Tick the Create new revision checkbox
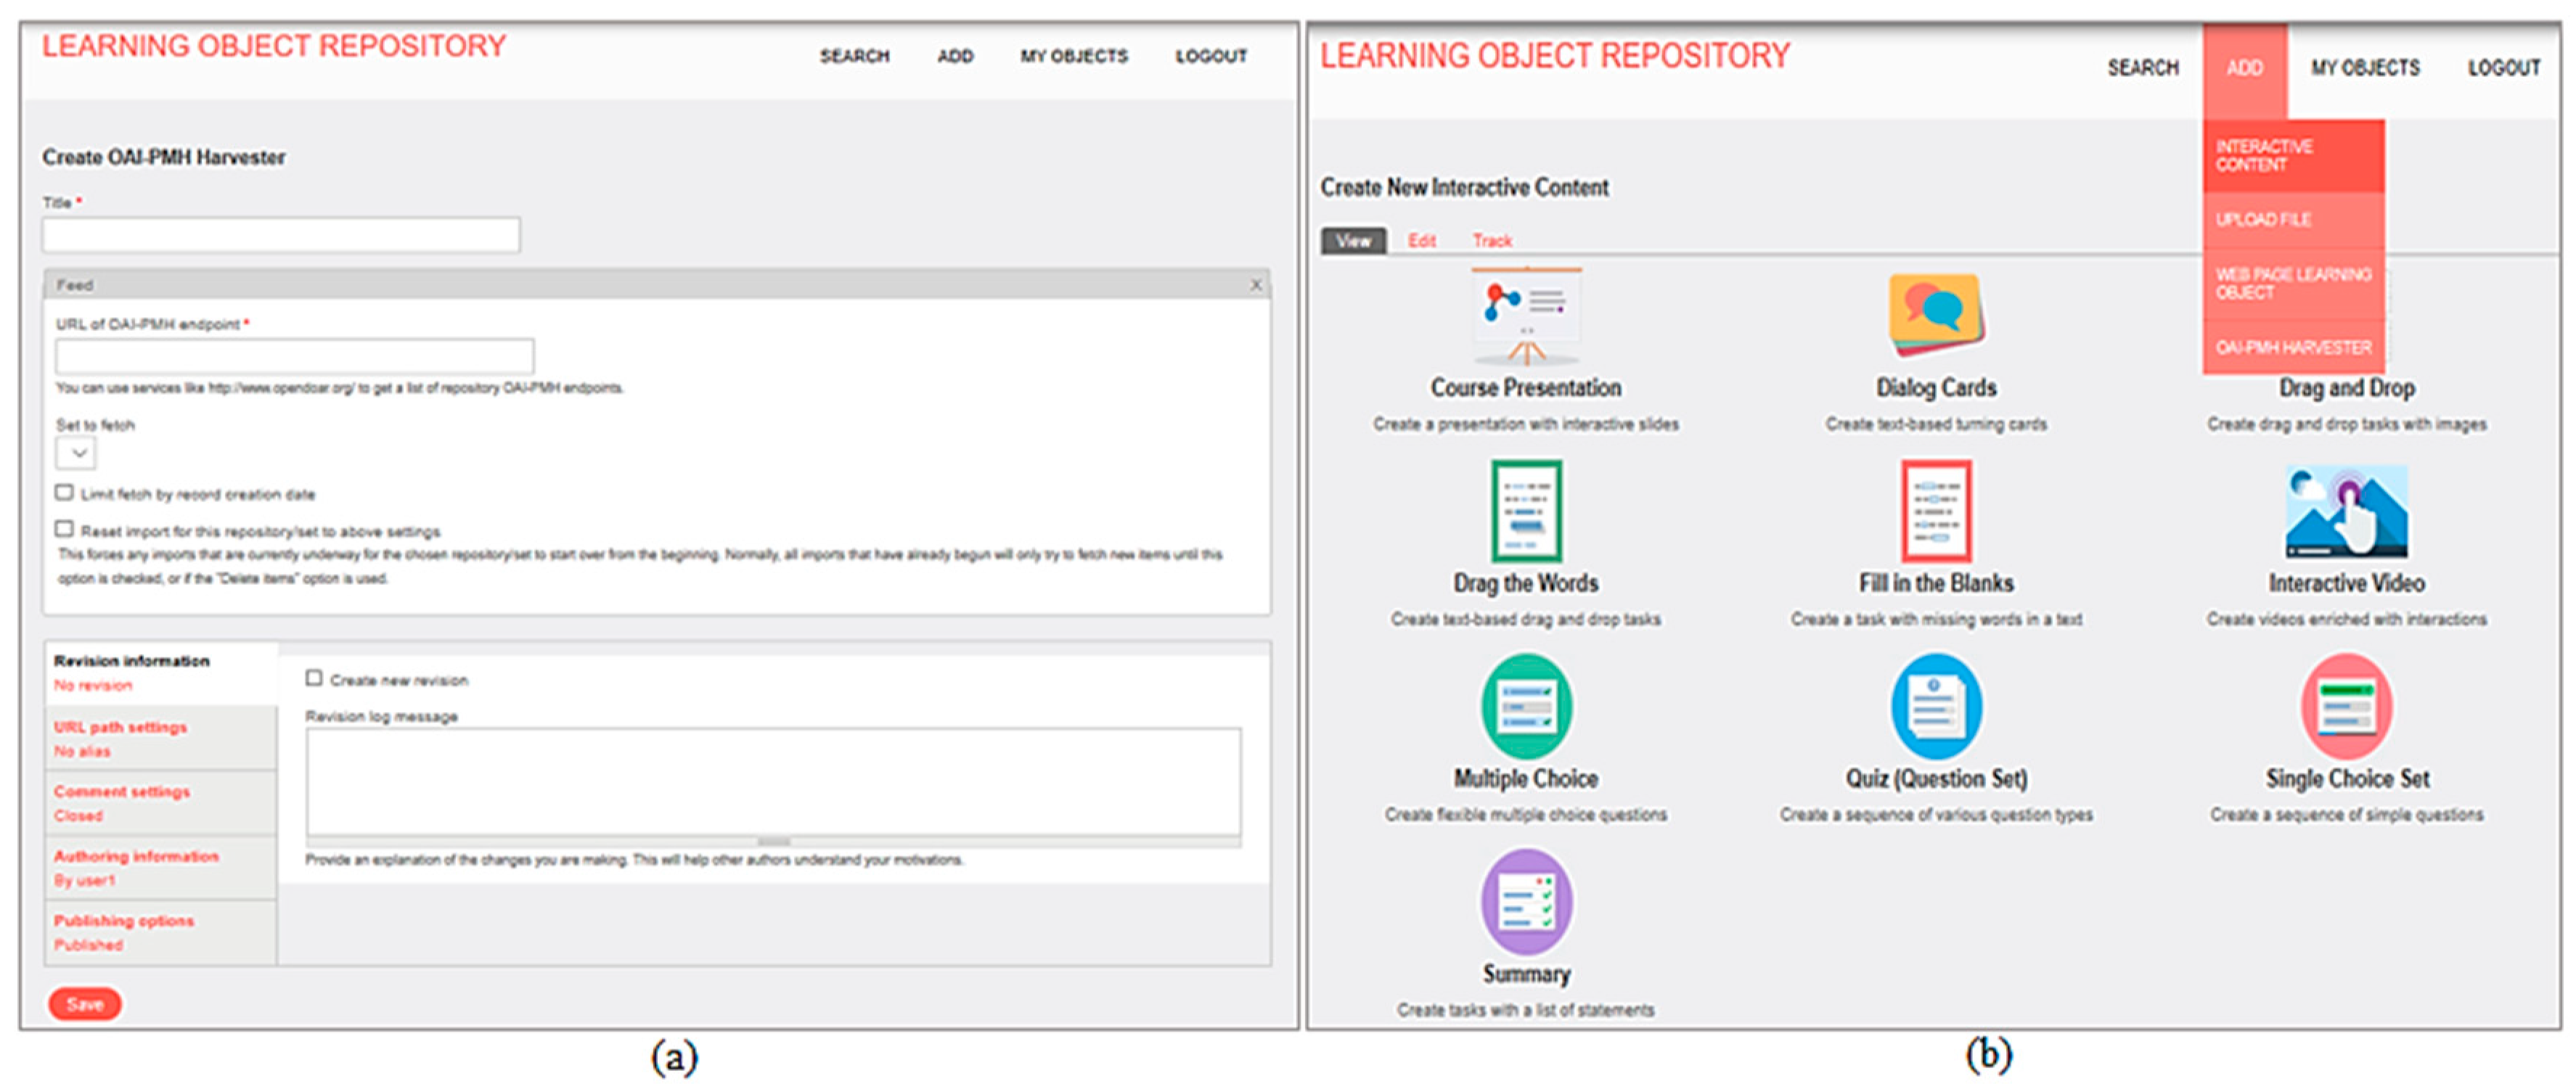 click(314, 678)
